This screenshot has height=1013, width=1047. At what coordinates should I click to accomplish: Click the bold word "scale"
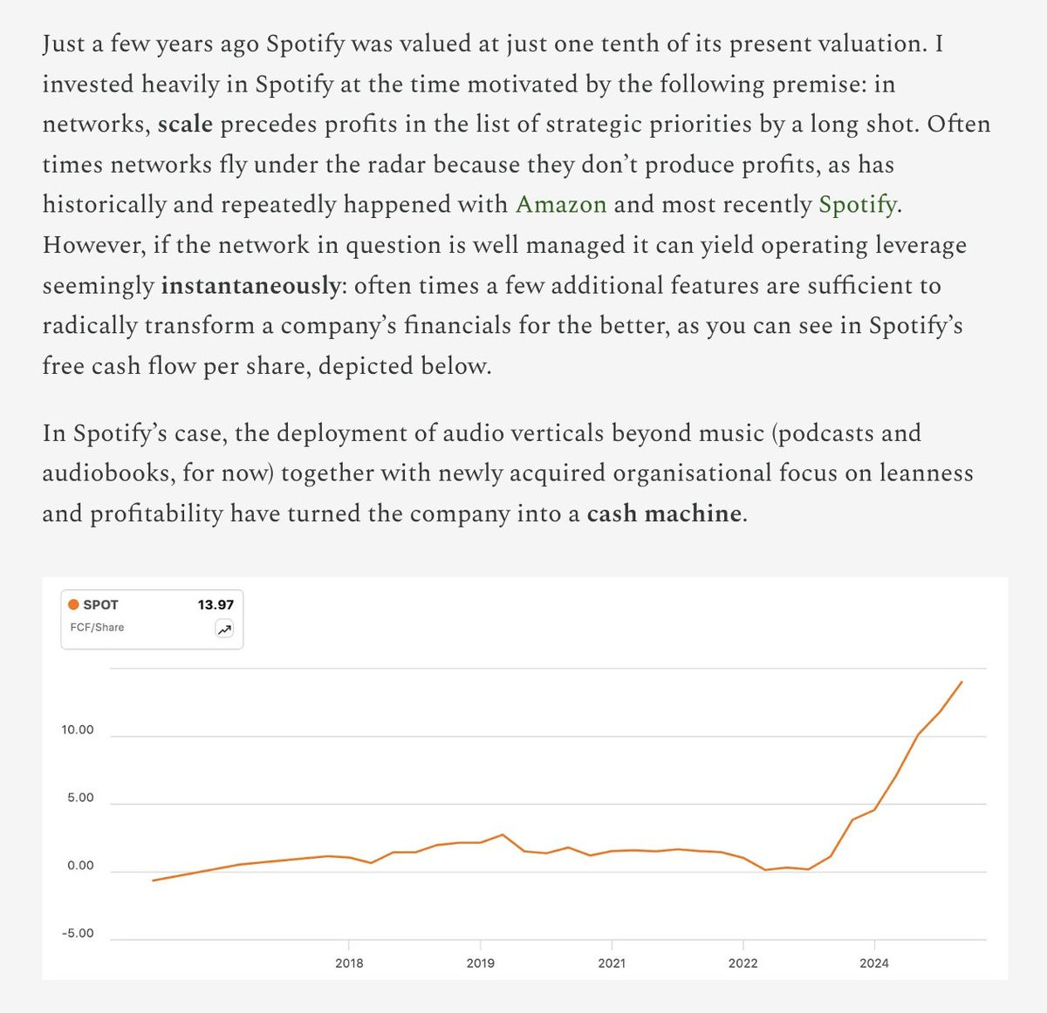point(185,124)
